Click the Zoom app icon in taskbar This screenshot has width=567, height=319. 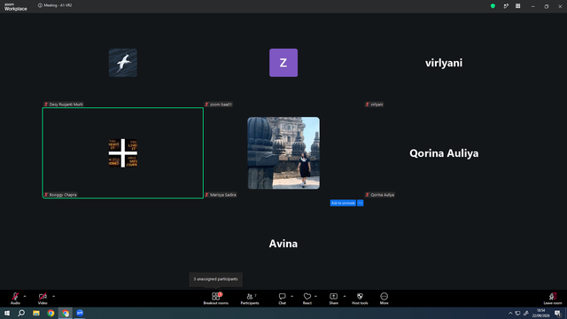(x=80, y=313)
